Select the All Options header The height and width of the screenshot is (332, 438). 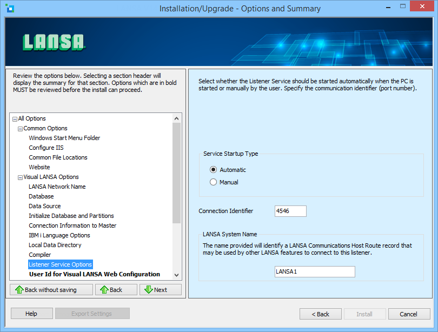pos(32,118)
